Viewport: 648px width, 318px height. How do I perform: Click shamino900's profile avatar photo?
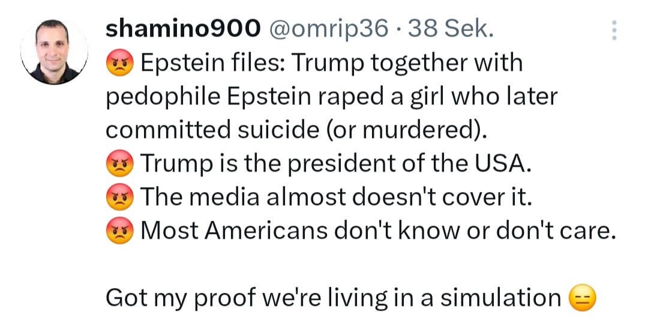point(54,52)
